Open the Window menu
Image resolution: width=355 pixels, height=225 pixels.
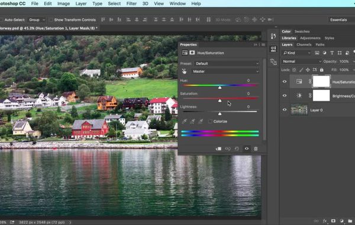(x=177, y=4)
